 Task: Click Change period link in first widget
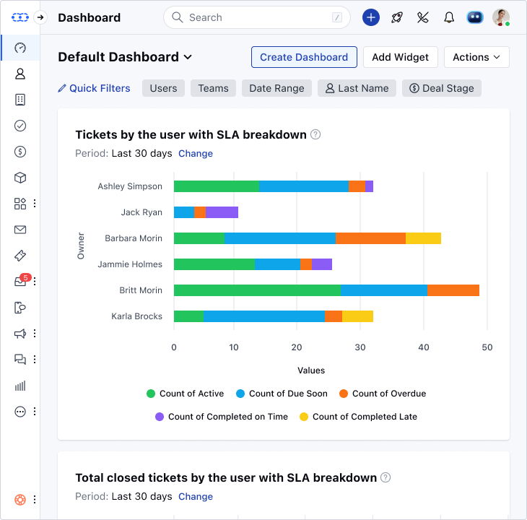pyautogui.click(x=195, y=154)
